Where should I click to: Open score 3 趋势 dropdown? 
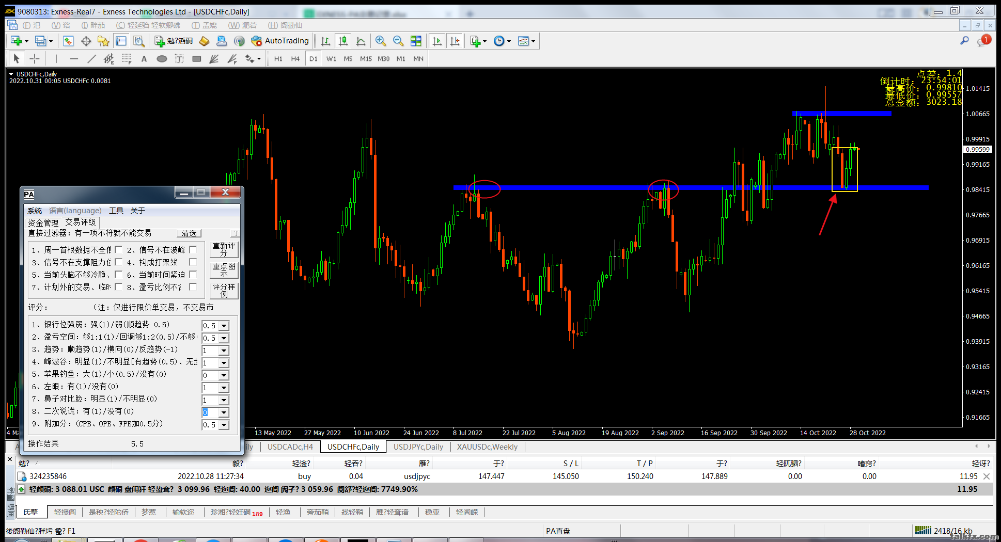[224, 350]
